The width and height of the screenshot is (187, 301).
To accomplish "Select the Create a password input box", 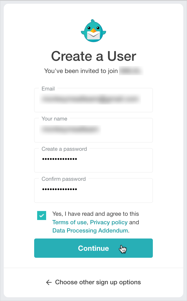I will point(93,160).
